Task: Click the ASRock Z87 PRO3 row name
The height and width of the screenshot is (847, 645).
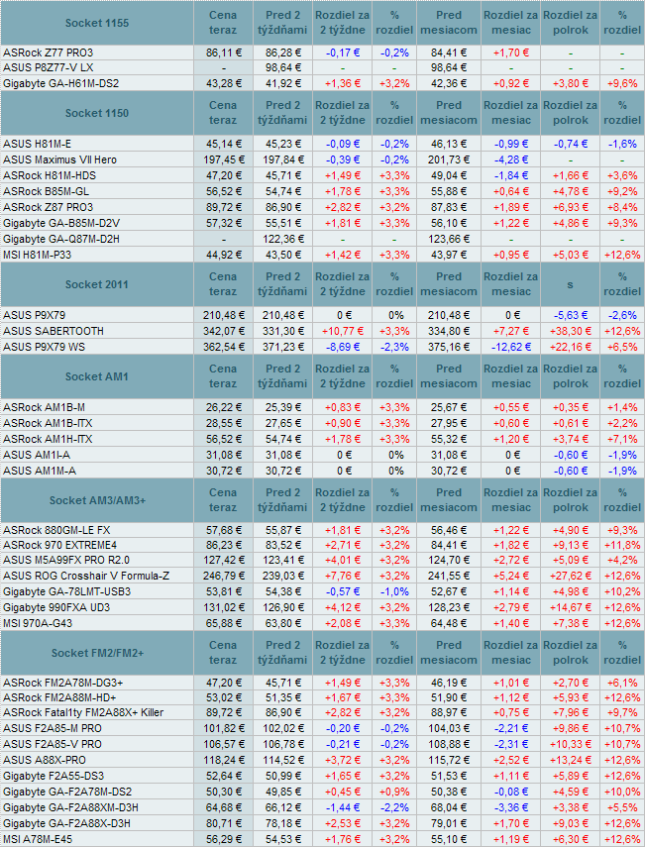Action: [x=49, y=207]
